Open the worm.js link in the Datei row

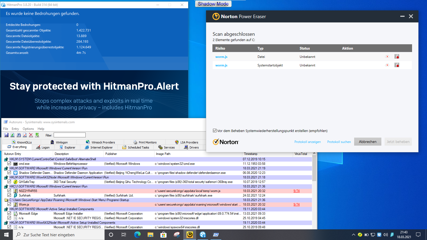[x=221, y=57]
